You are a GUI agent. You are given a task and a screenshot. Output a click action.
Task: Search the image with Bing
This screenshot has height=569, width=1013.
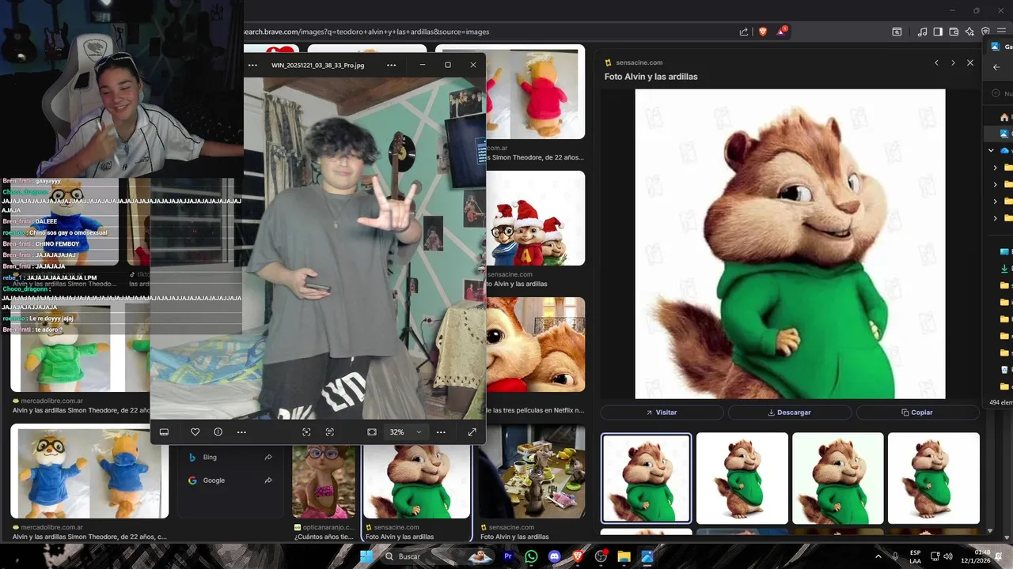pos(230,457)
